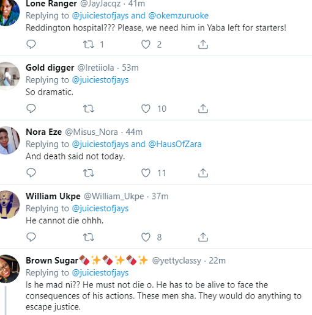This screenshot has height=315, width=312.
Task: Share Gold digger's tweet
Action: point(203,109)
